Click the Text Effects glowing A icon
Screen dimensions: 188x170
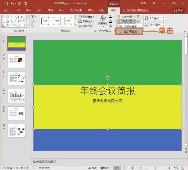coord(110,26)
